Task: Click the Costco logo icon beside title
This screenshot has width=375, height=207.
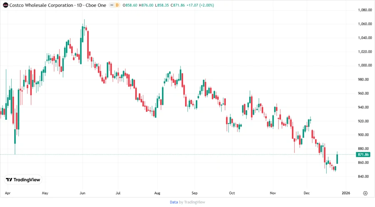Action: click(x=5, y=5)
